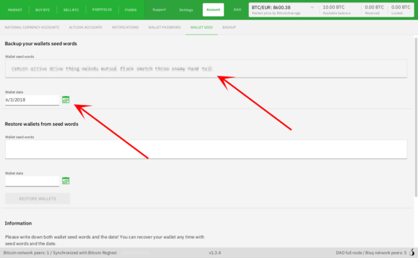Viewport: 418px width, 258px height.
Task: Switch to National Currency Accounts tab
Action: pyautogui.click(x=32, y=27)
